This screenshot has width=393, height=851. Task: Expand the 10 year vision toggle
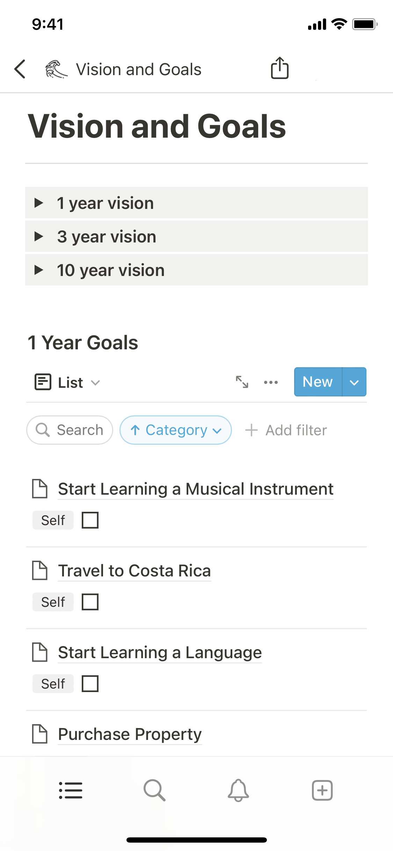click(x=39, y=270)
